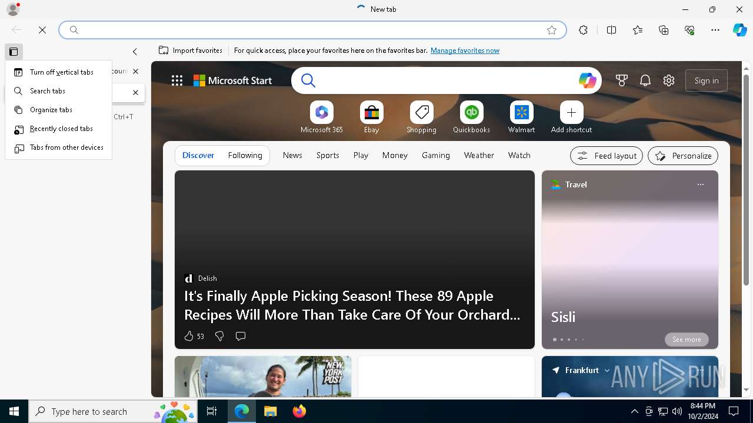Open comments on the apple article
This screenshot has width=753, height=423.
click(241, 336)
